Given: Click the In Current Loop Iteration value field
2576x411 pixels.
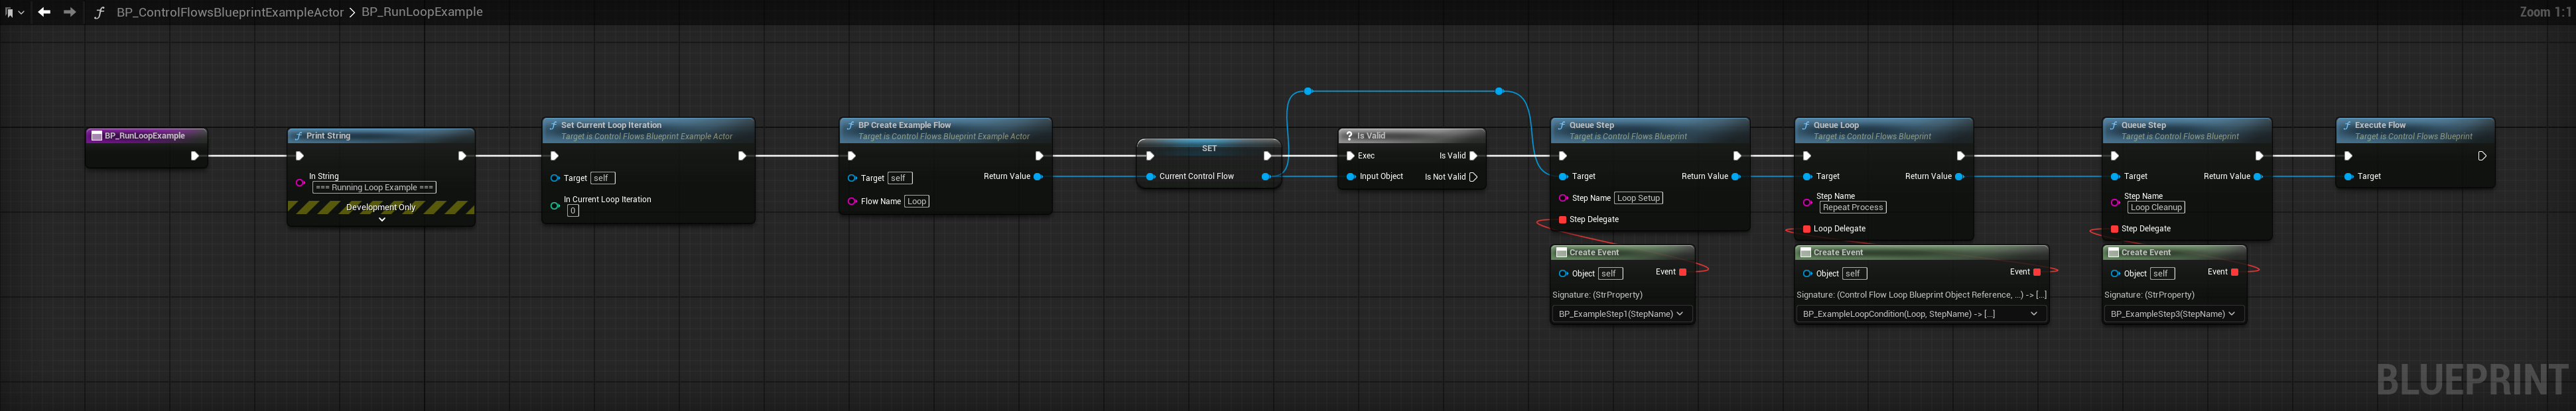Looking at the screenshot, I should click(573, 211).
